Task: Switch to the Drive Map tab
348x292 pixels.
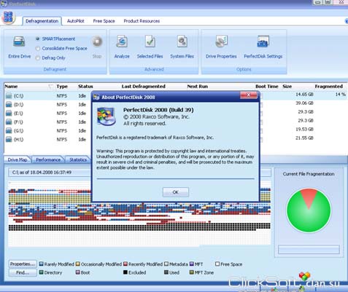Action: click(18, 159)
